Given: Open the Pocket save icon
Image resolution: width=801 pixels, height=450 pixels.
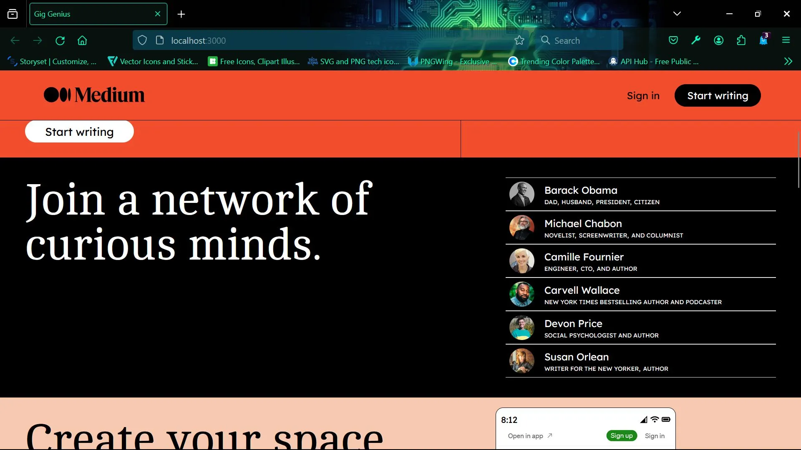Looking at the screenshot, I should (673, 40).
